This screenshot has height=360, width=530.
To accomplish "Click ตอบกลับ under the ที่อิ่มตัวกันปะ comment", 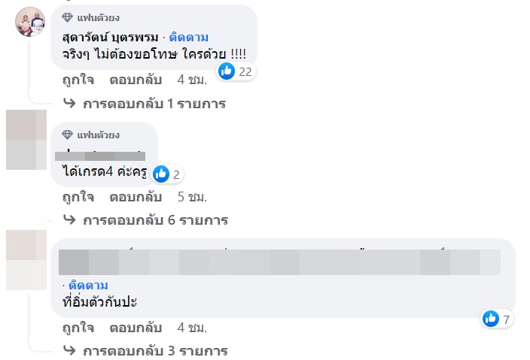I will [x=136, y=328].
